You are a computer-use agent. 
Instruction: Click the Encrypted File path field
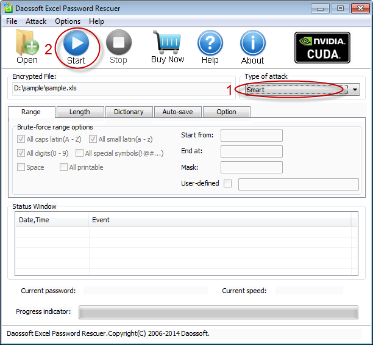coord(121,89)
